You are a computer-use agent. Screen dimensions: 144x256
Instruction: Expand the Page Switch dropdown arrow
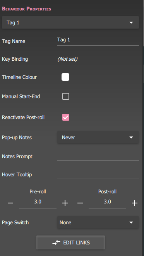pyautogui.click(x=131, y=222)
